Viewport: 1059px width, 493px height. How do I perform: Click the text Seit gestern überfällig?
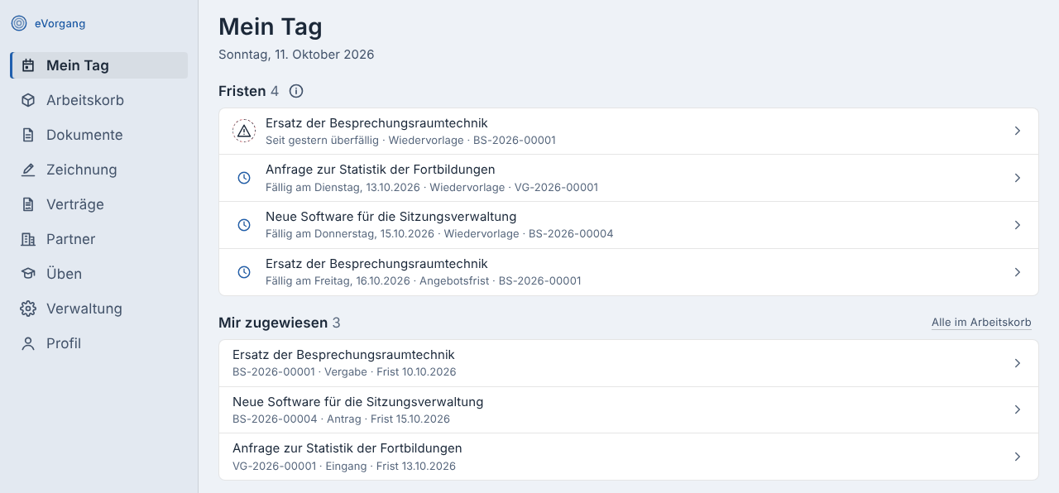pyautogui.click(x=322, y=141)
